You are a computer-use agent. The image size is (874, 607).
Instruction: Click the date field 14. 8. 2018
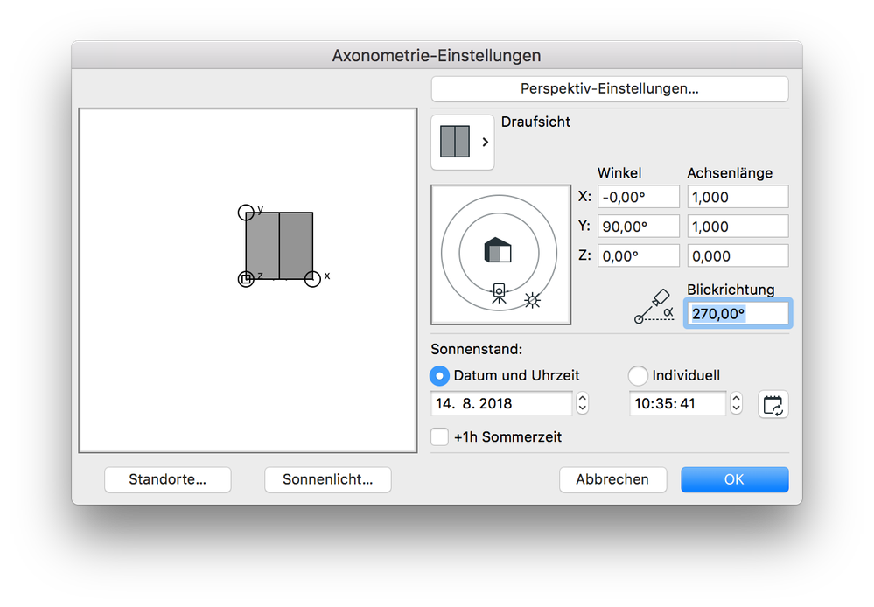[501, 403]
